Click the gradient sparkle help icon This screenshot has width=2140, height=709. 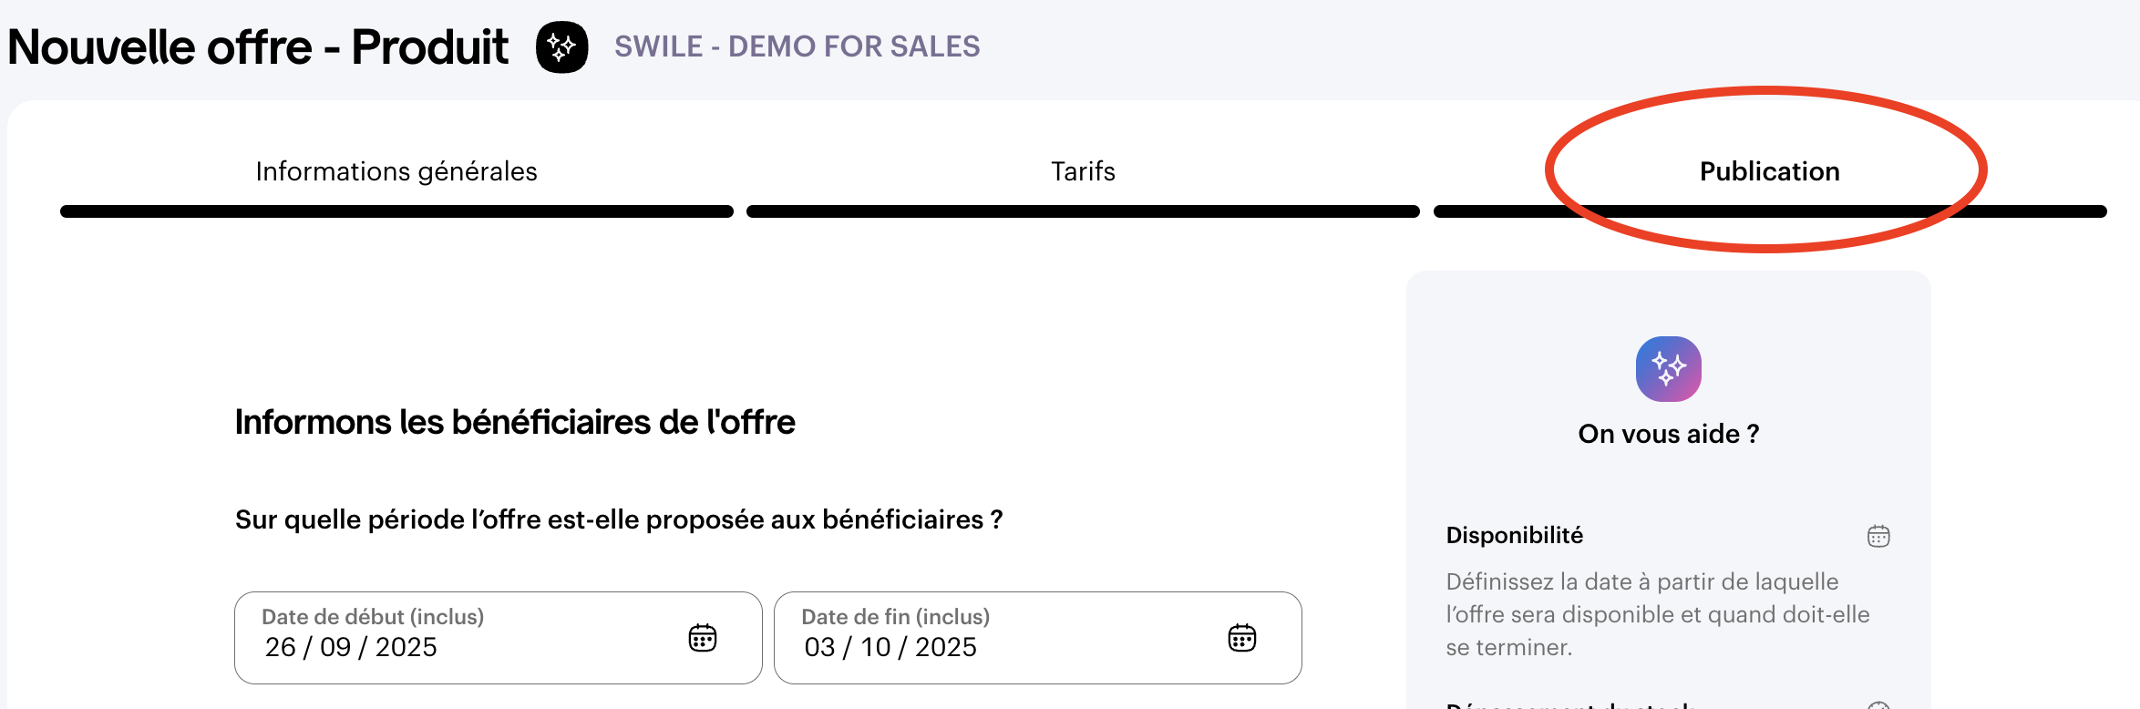[x=1668, y=369]
